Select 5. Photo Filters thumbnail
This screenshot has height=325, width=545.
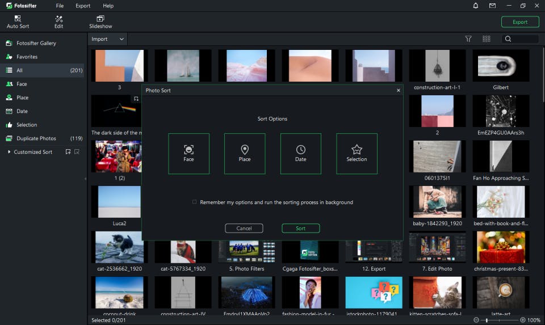point(247,252)
